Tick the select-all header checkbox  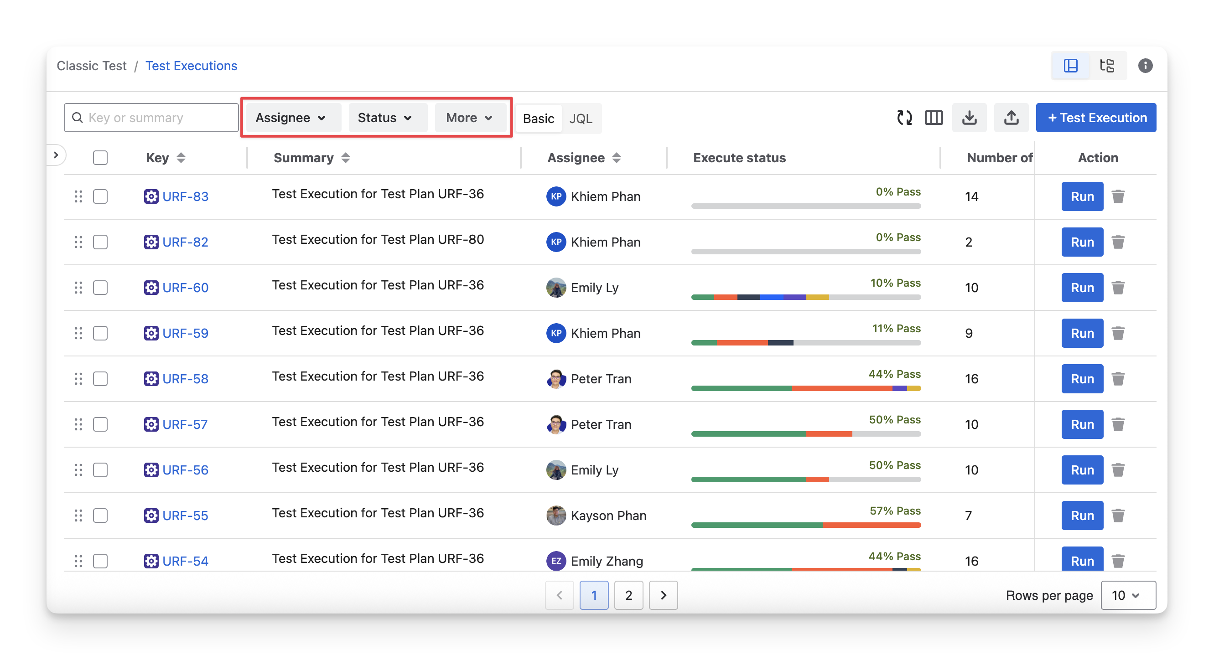[x=100, y=158]
